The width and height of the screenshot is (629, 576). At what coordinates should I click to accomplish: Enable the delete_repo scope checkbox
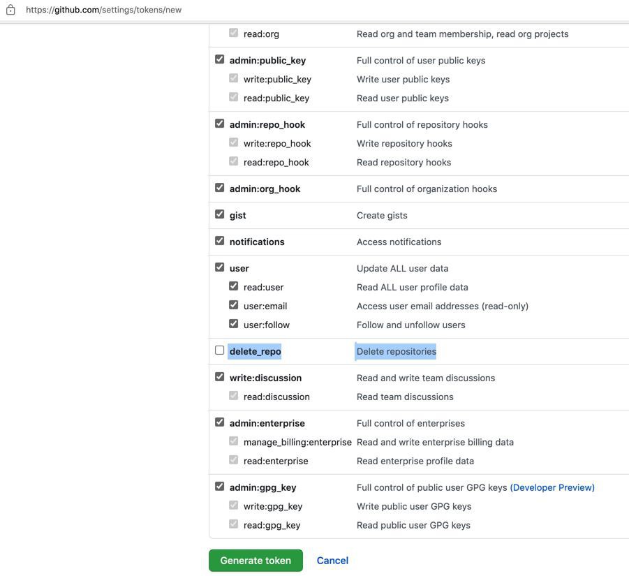click(219, 350)
